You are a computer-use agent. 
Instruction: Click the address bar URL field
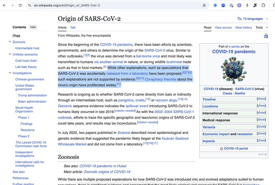(x=118, y=5)
